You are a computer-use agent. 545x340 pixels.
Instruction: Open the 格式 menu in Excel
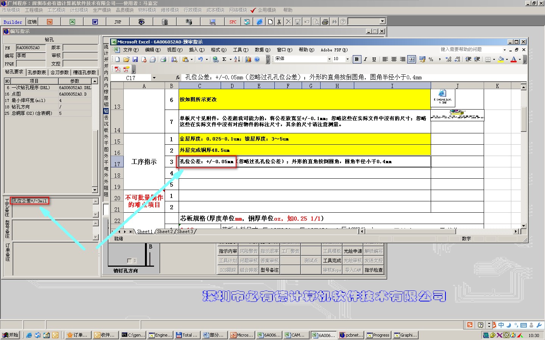click(218, 50)
